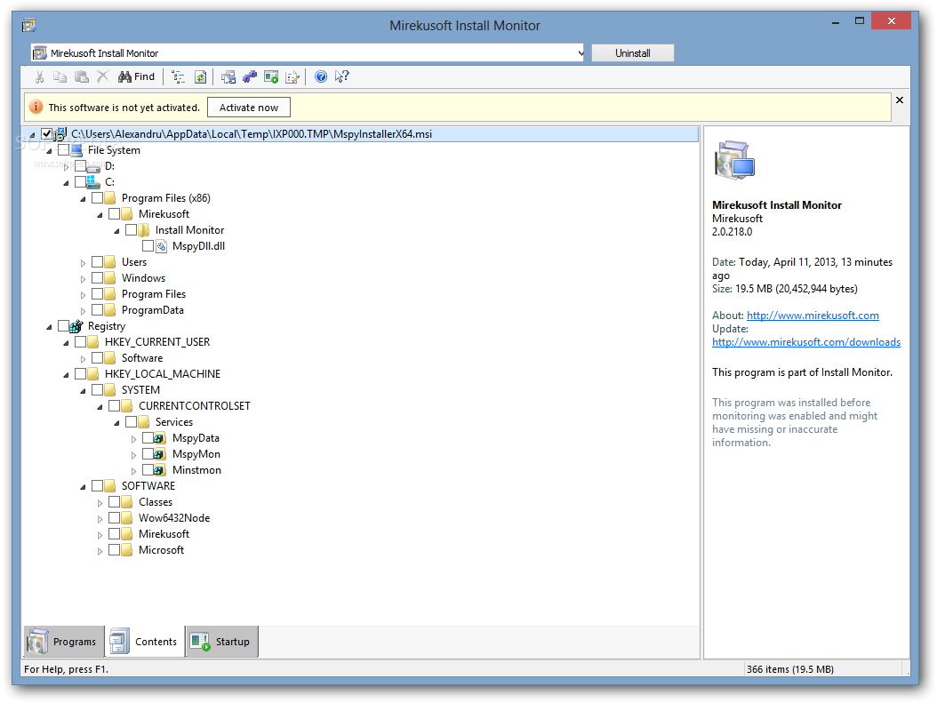This screenshot has width=937, height=703.
Task: Select the SOFTWARE registry tree row
Action: 148,486
